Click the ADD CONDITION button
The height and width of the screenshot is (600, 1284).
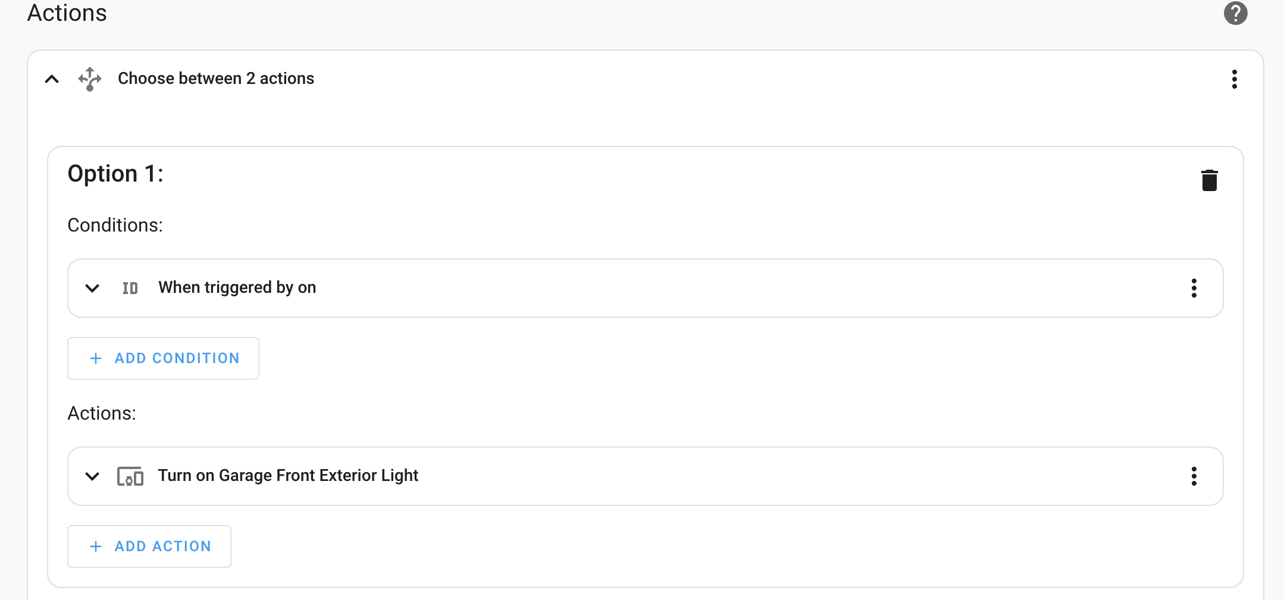click(x=163, y=358)
